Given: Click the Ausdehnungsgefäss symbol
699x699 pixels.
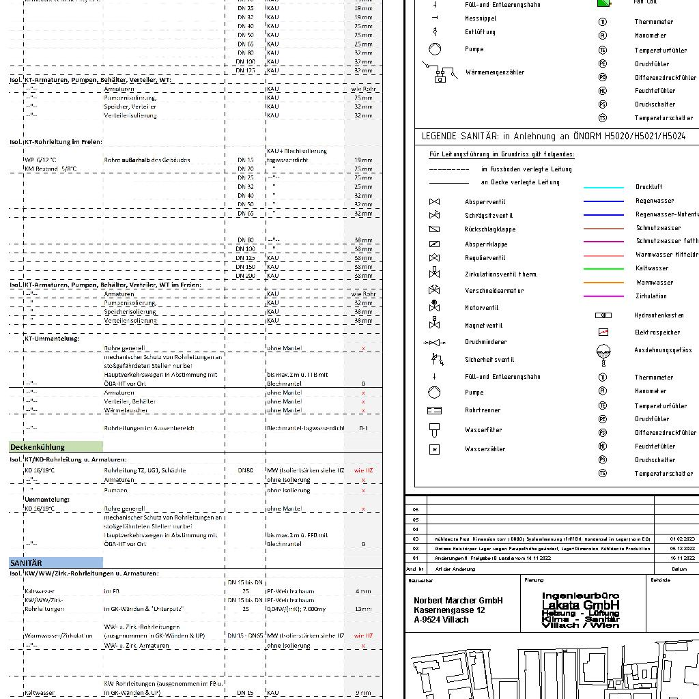Looking at the screenshot, I should click(603, 355).
